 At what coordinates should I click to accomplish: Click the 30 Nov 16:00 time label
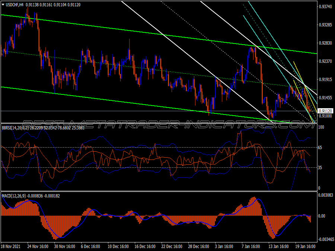coord(64,247)
